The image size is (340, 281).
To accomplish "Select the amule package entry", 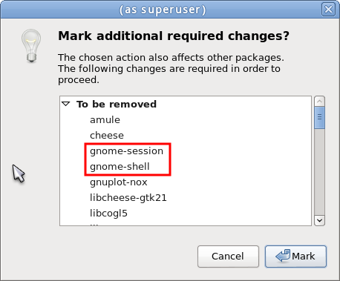I will point(105,120).
